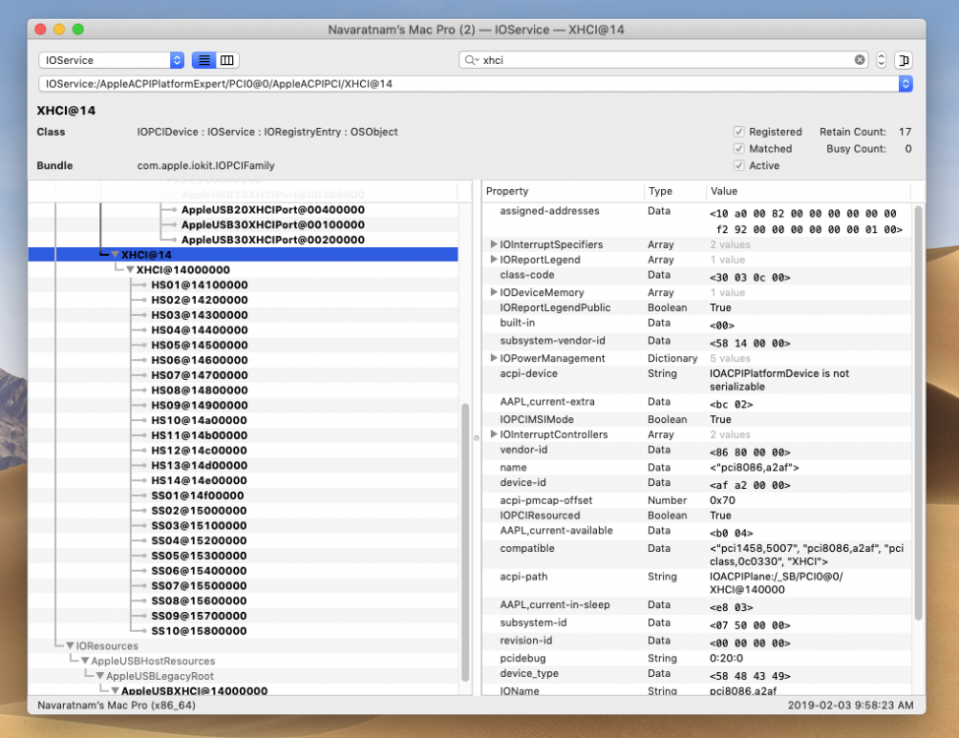Select the IOPCIMSIMode row
The height and width of the screenshot is (738, 959).
[x=696, y=419]
